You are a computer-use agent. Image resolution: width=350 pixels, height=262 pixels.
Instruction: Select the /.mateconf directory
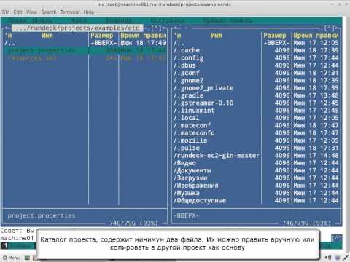[x=257, y=126]
